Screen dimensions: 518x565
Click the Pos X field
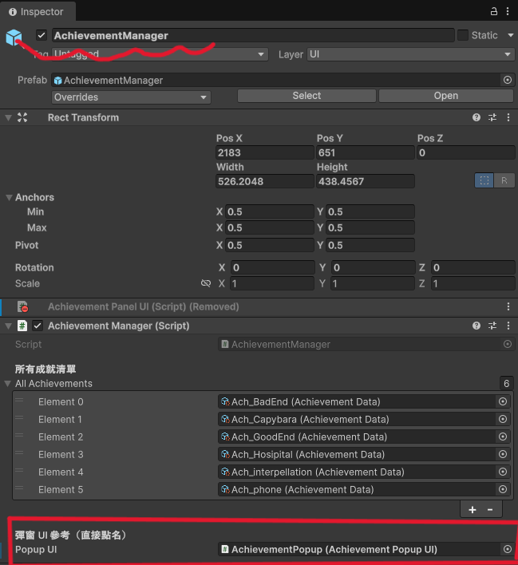click(265, 152)
